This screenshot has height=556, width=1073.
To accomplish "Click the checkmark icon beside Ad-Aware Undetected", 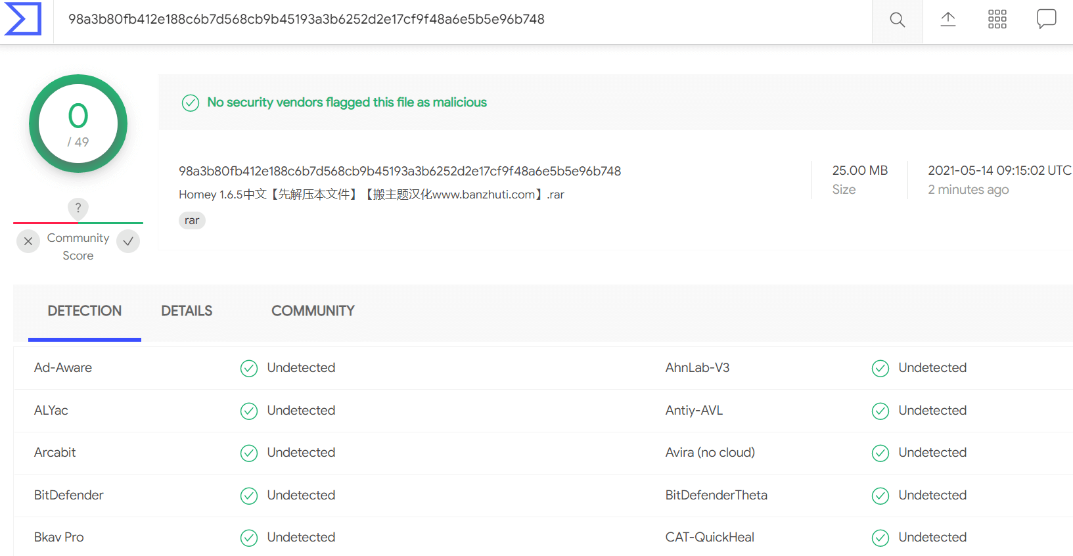I will pyautogui.click(x=249, y=368).
